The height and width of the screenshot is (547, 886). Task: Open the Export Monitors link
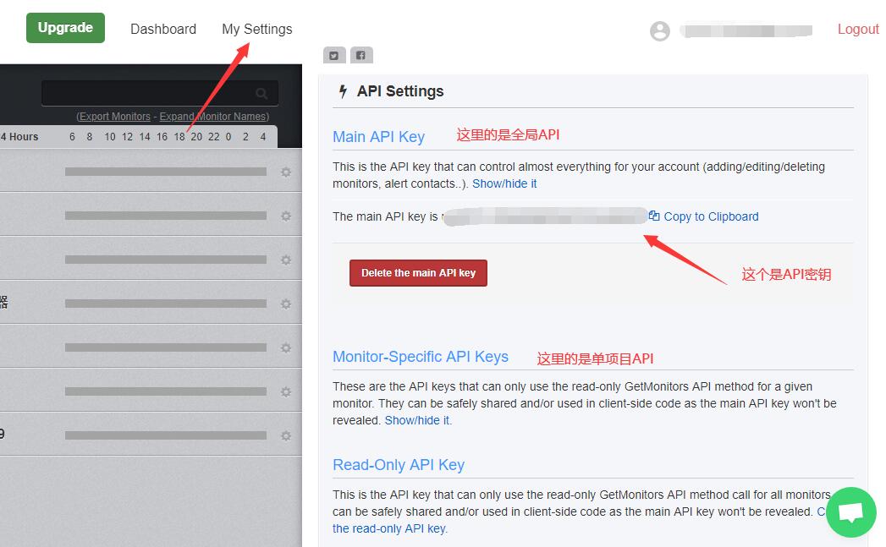point(113,116)
